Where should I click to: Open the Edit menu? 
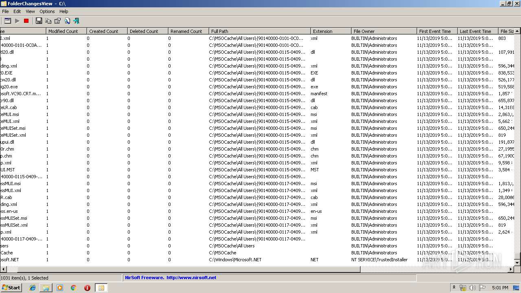click(x=17, y=11)
